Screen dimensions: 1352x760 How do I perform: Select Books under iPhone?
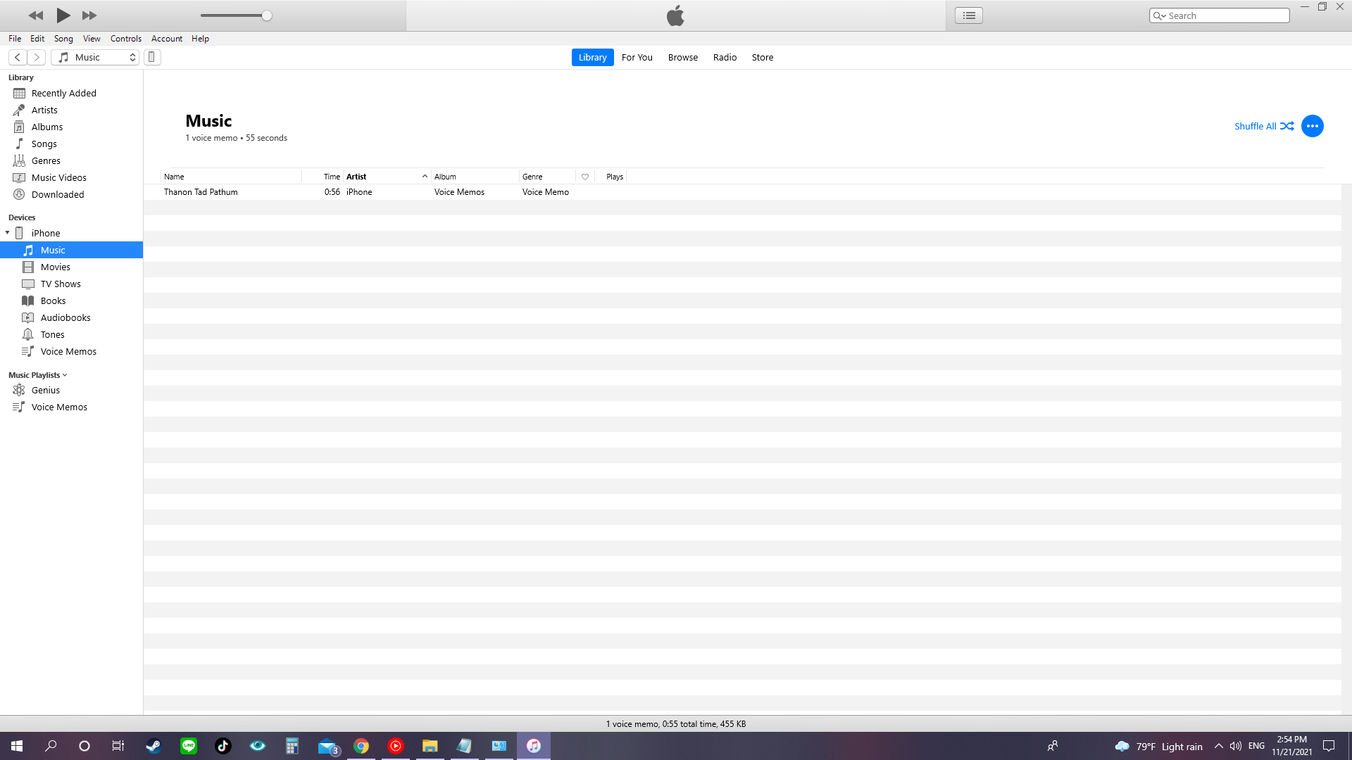[x=53, y=300]
